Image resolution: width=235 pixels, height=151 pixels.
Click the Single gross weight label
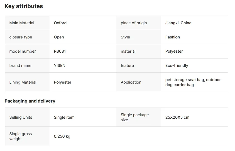point(21,136)
